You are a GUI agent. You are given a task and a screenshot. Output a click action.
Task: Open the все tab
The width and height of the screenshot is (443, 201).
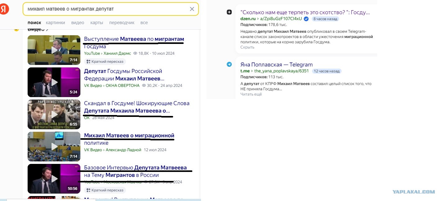(x=144, y=23)
